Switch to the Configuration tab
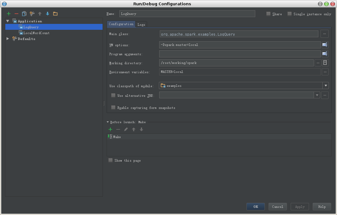 [121, 24]
